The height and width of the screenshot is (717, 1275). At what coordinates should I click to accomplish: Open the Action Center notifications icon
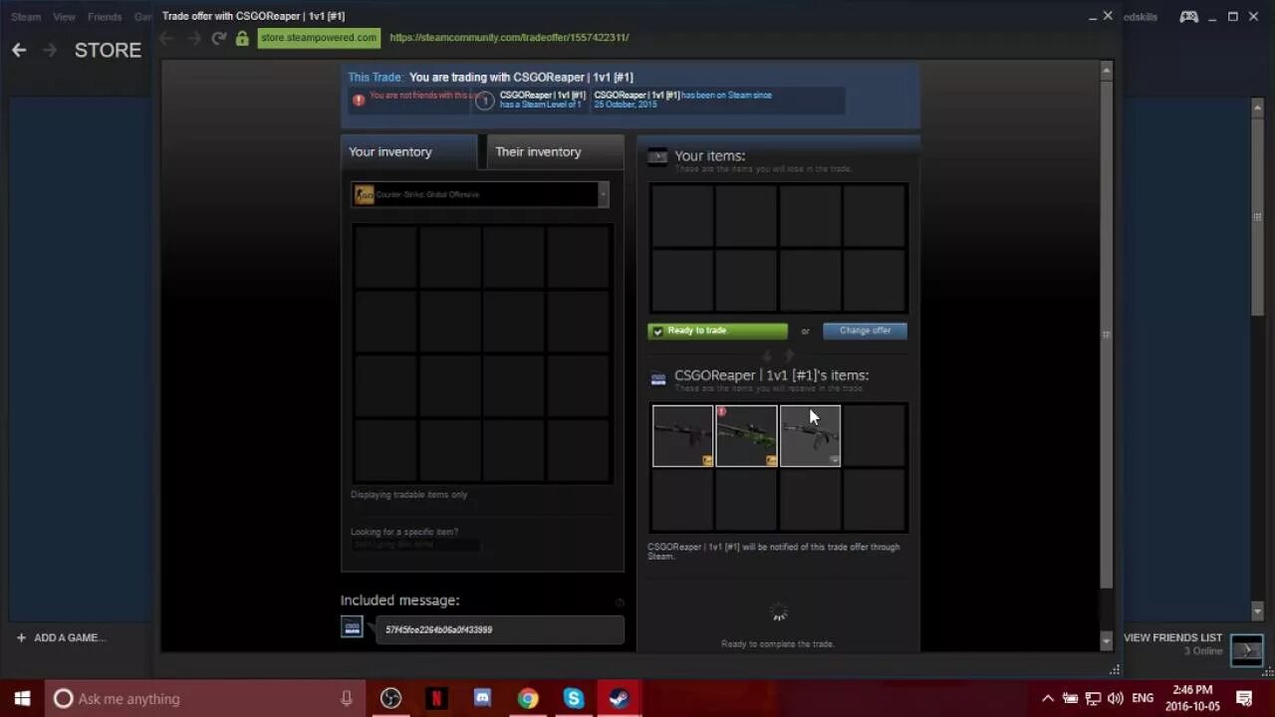click(1244, 698)
